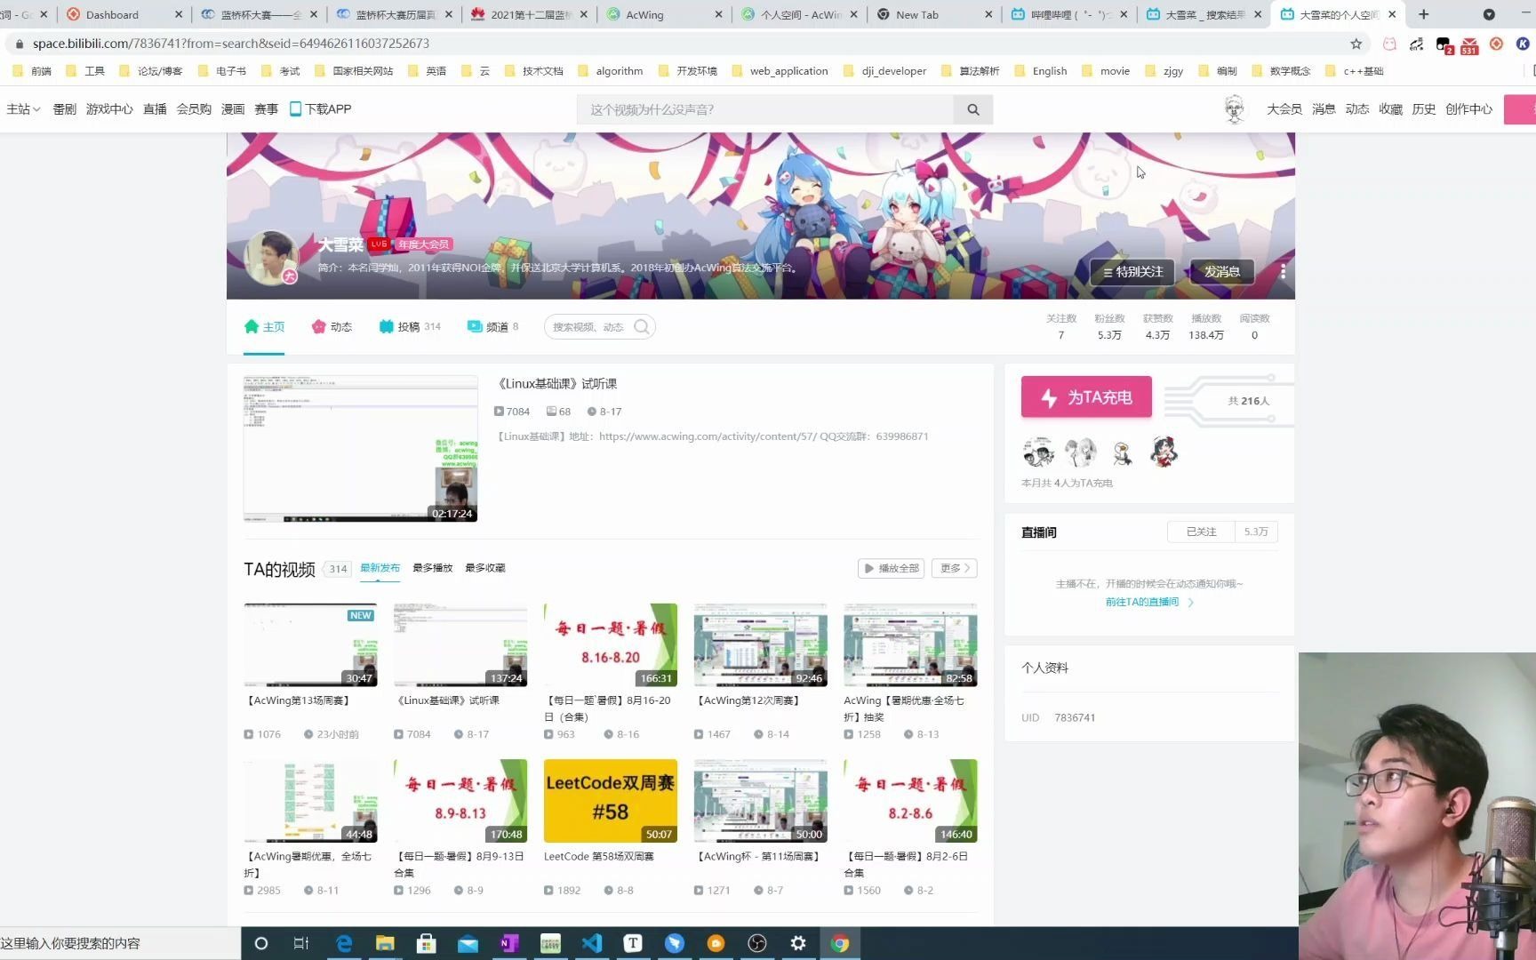This screenshot has width=1536, height=960.
Task: Open the pink cat extension icon
Action: [x=1389, y=44]
